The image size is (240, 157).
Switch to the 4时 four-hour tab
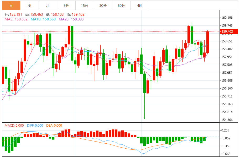(140, 6)
